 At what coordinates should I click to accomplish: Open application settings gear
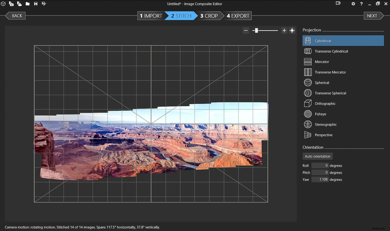[x=353, y=4]
